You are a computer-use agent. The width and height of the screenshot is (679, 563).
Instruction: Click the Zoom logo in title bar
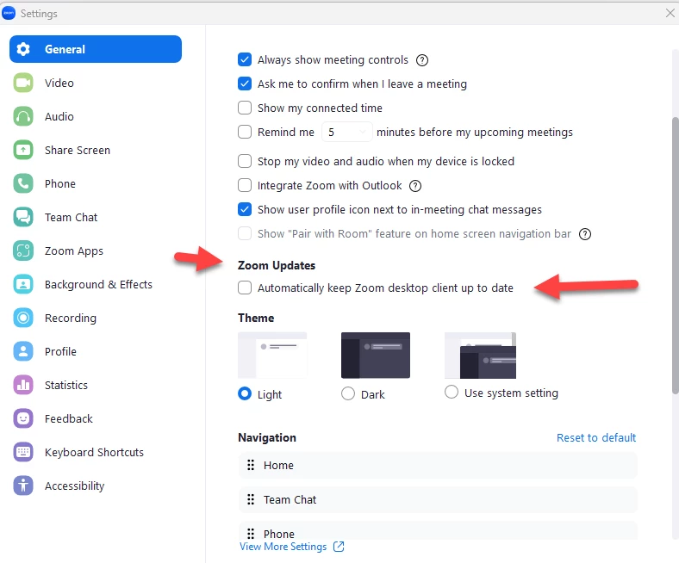pyautogui.click(x=9, y=14)
